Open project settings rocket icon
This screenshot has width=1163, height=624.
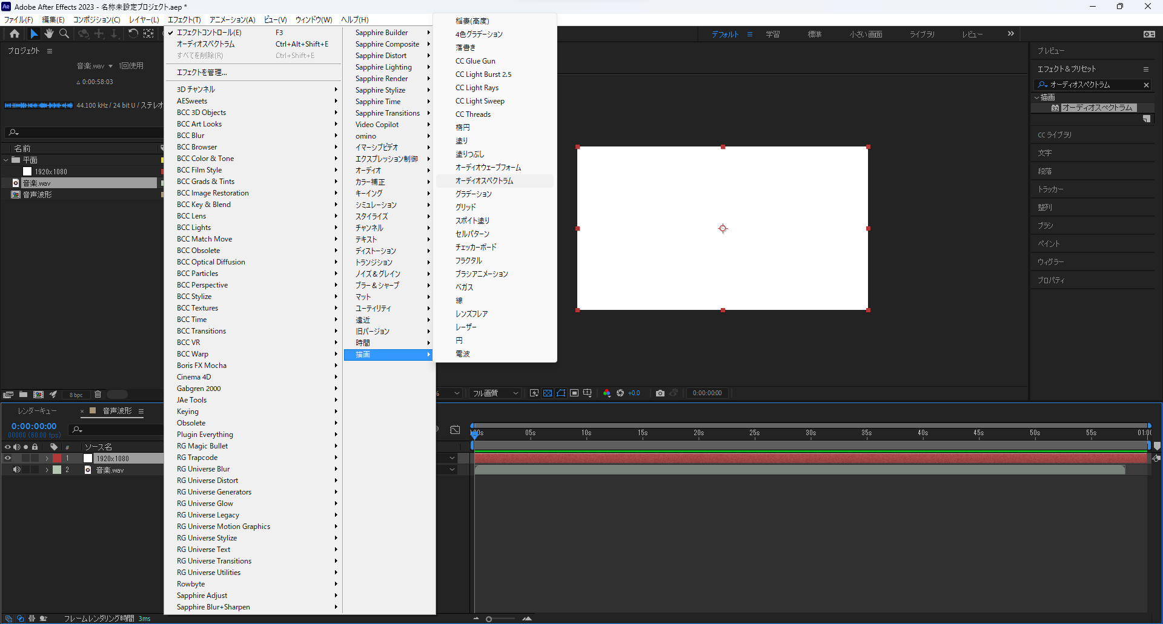tap(53, 395)
